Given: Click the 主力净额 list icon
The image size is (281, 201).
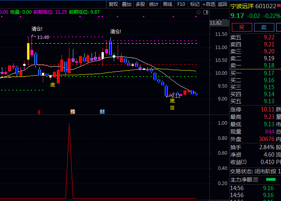Looking at the screenshot, I should (x=256, y=180).
